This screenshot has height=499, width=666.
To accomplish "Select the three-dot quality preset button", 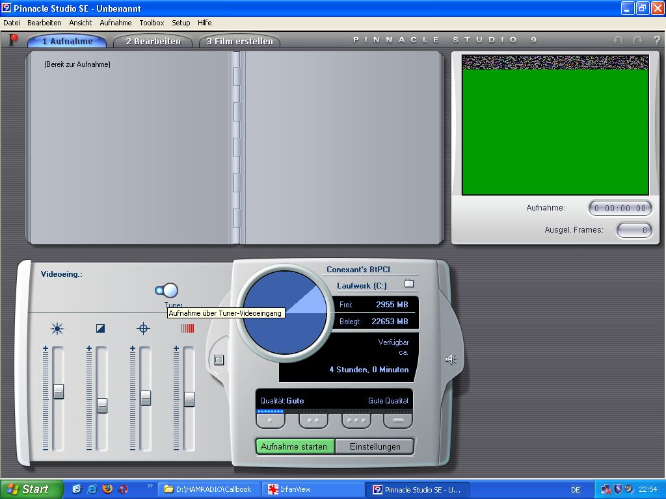I will 356,420.
